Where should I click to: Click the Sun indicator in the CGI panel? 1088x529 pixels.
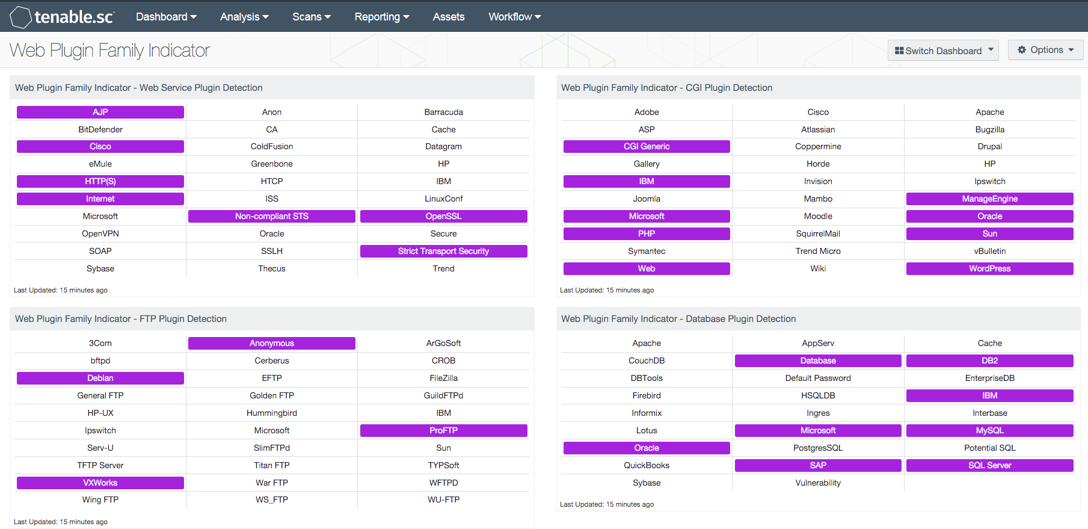point(990,234)
